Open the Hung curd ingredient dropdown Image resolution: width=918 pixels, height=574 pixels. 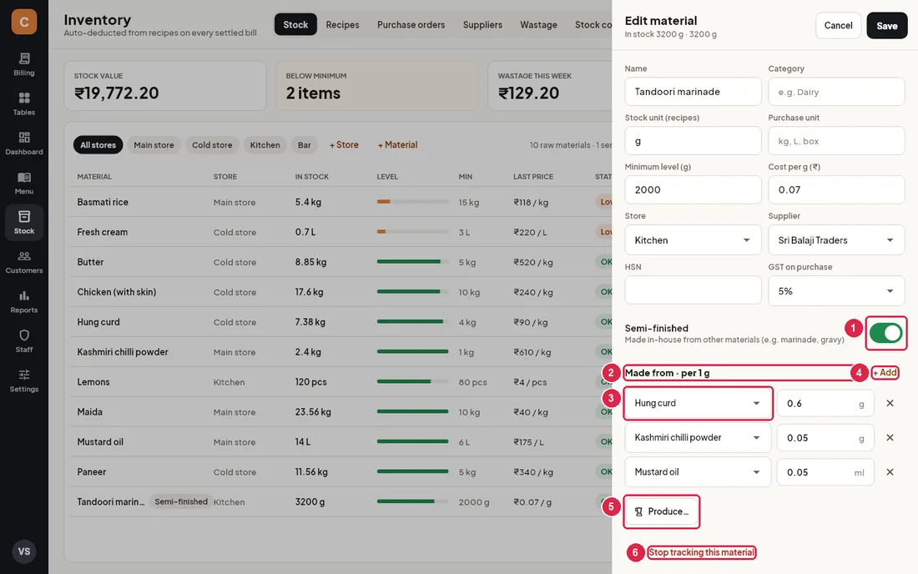click(698, 403)
